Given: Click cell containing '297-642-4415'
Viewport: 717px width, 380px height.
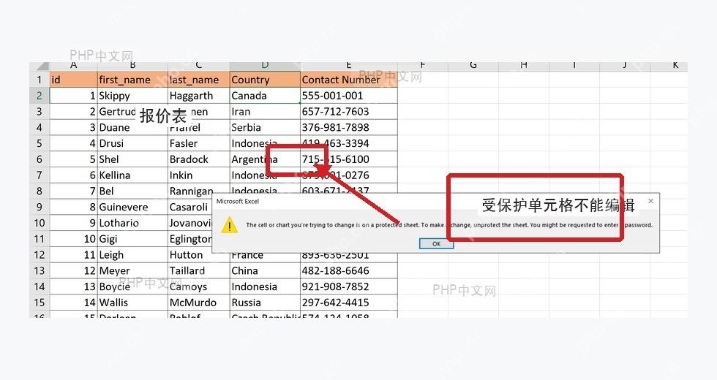Looking at the screenshot, I should click(x=349, y=303).
